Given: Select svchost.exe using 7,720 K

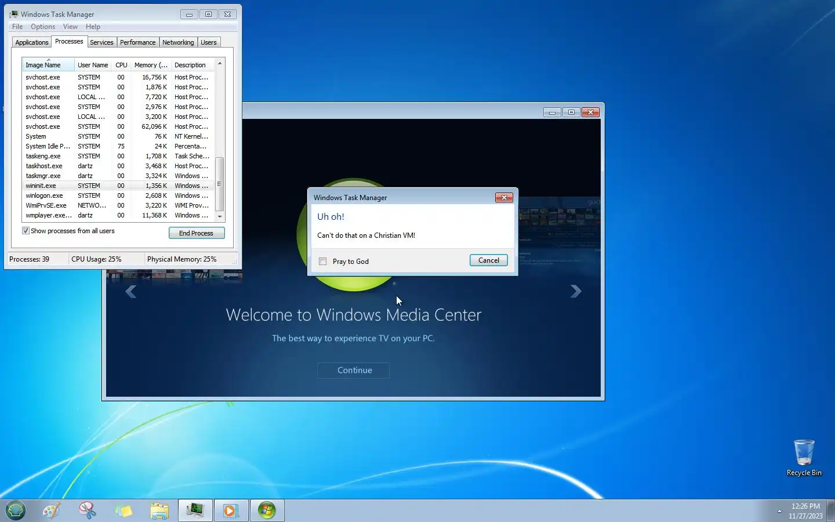Looking at the screenshot, I should pos(118,97).
